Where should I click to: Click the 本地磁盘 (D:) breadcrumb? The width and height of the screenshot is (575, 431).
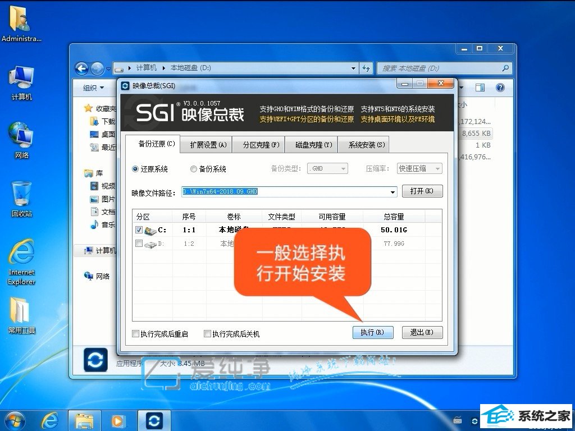coord(191,68)
